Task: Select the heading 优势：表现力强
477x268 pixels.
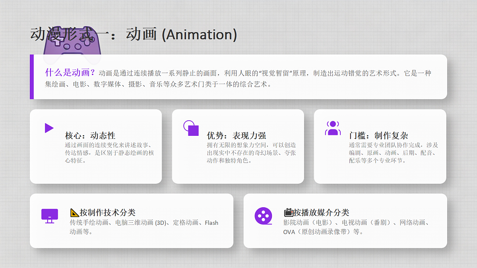Action: click(237, 136)
